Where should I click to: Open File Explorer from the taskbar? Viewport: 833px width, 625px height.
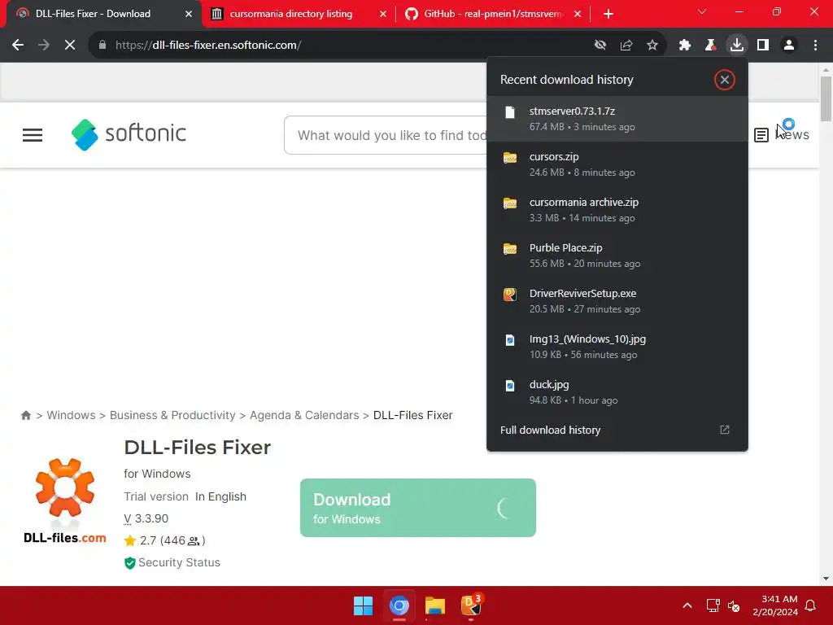click(434, 605)
